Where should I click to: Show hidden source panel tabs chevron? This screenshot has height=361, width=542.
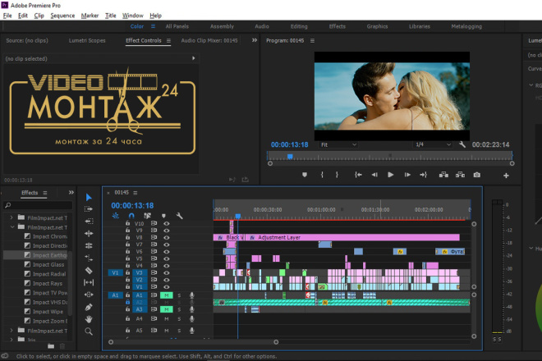[x=255, y=40]
